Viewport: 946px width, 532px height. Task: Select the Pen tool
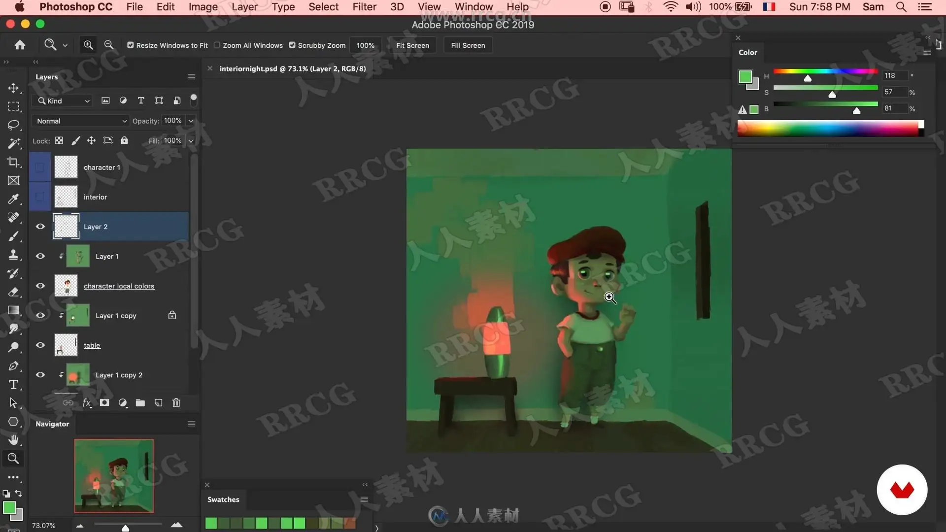click(x=13, y=366)
